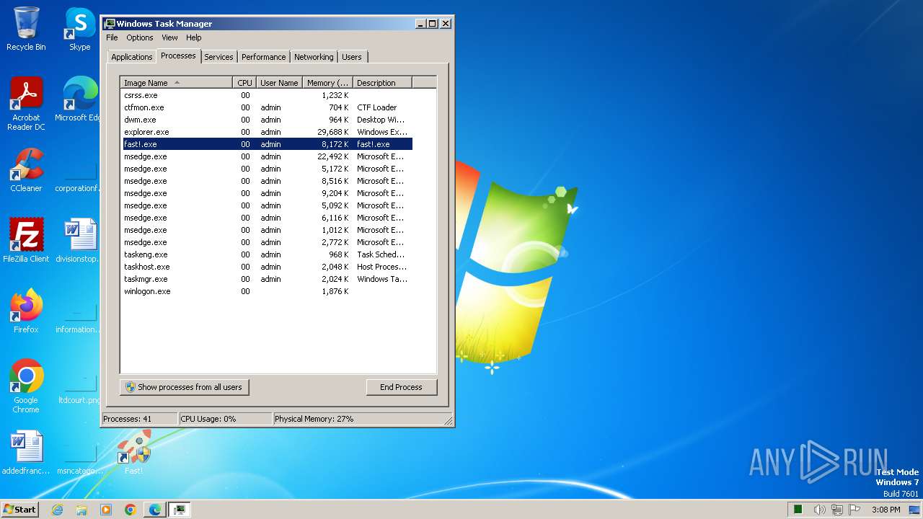Launch Skype from the desktop
This screenshot has width=923, height=519.
[x=79, y=29]
